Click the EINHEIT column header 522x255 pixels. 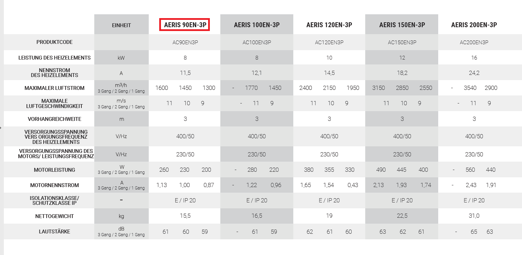[x=122, y=25]
